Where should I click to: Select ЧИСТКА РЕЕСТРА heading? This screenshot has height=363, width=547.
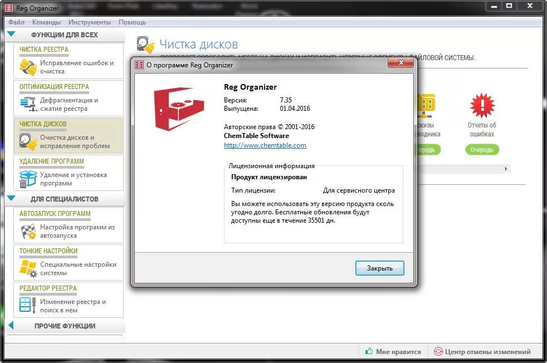(x=44, y=50)
